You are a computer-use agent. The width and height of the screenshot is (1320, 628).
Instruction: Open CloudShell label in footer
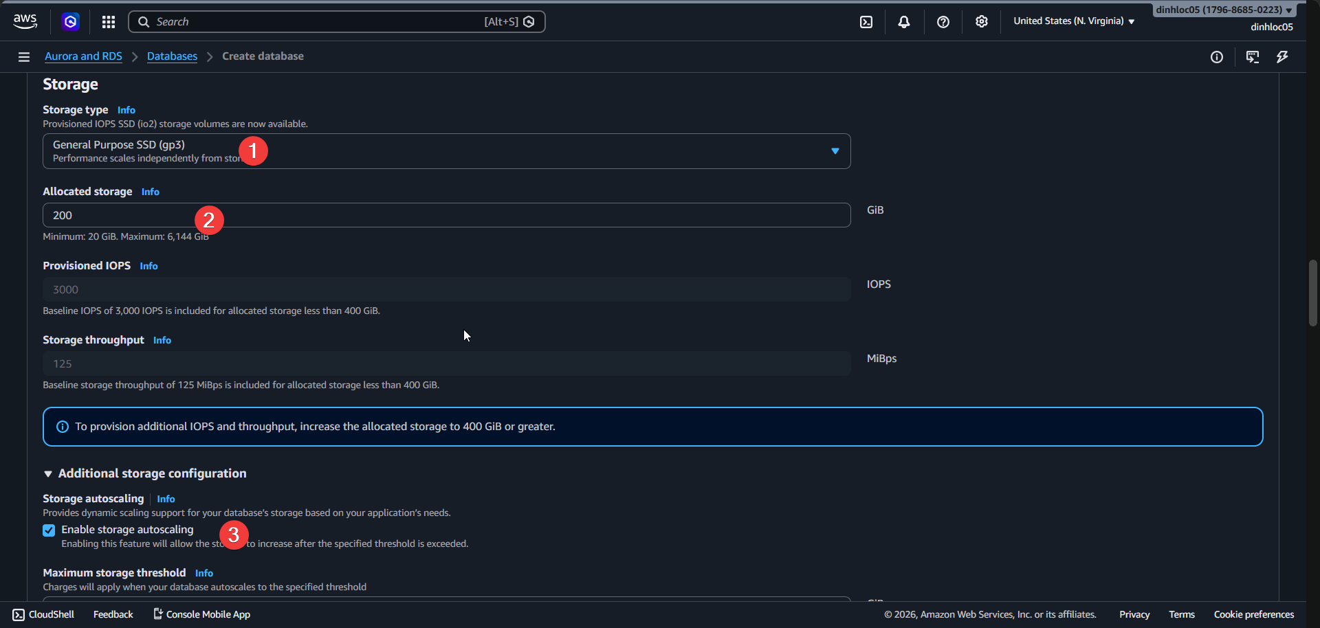[52, 614]
